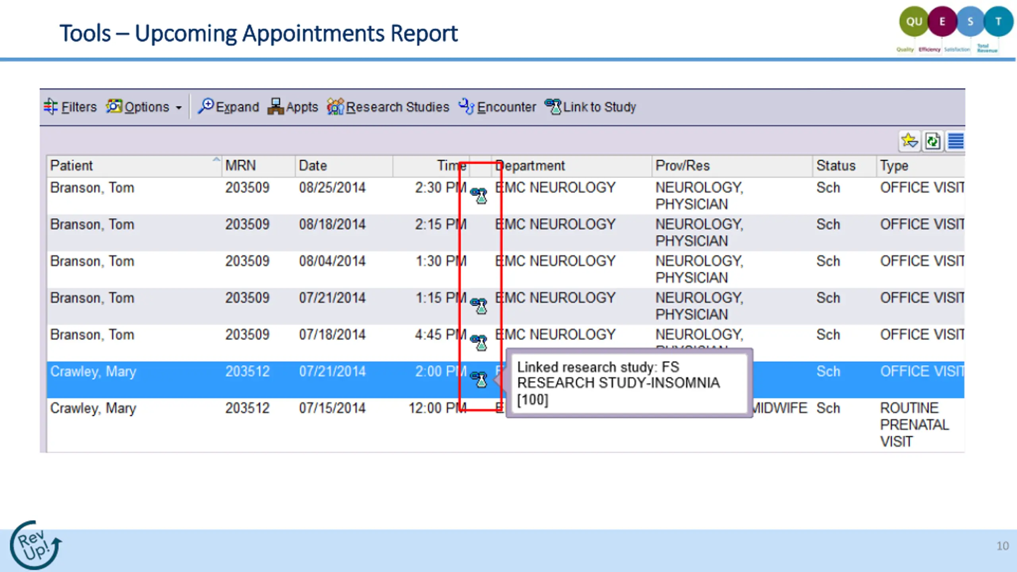Image resolution: width=1017 pixels, height=572 pixels.
Task: Select Crawley, Mary 07/15/2014 appointment date
Action: [x=332, y=408]
